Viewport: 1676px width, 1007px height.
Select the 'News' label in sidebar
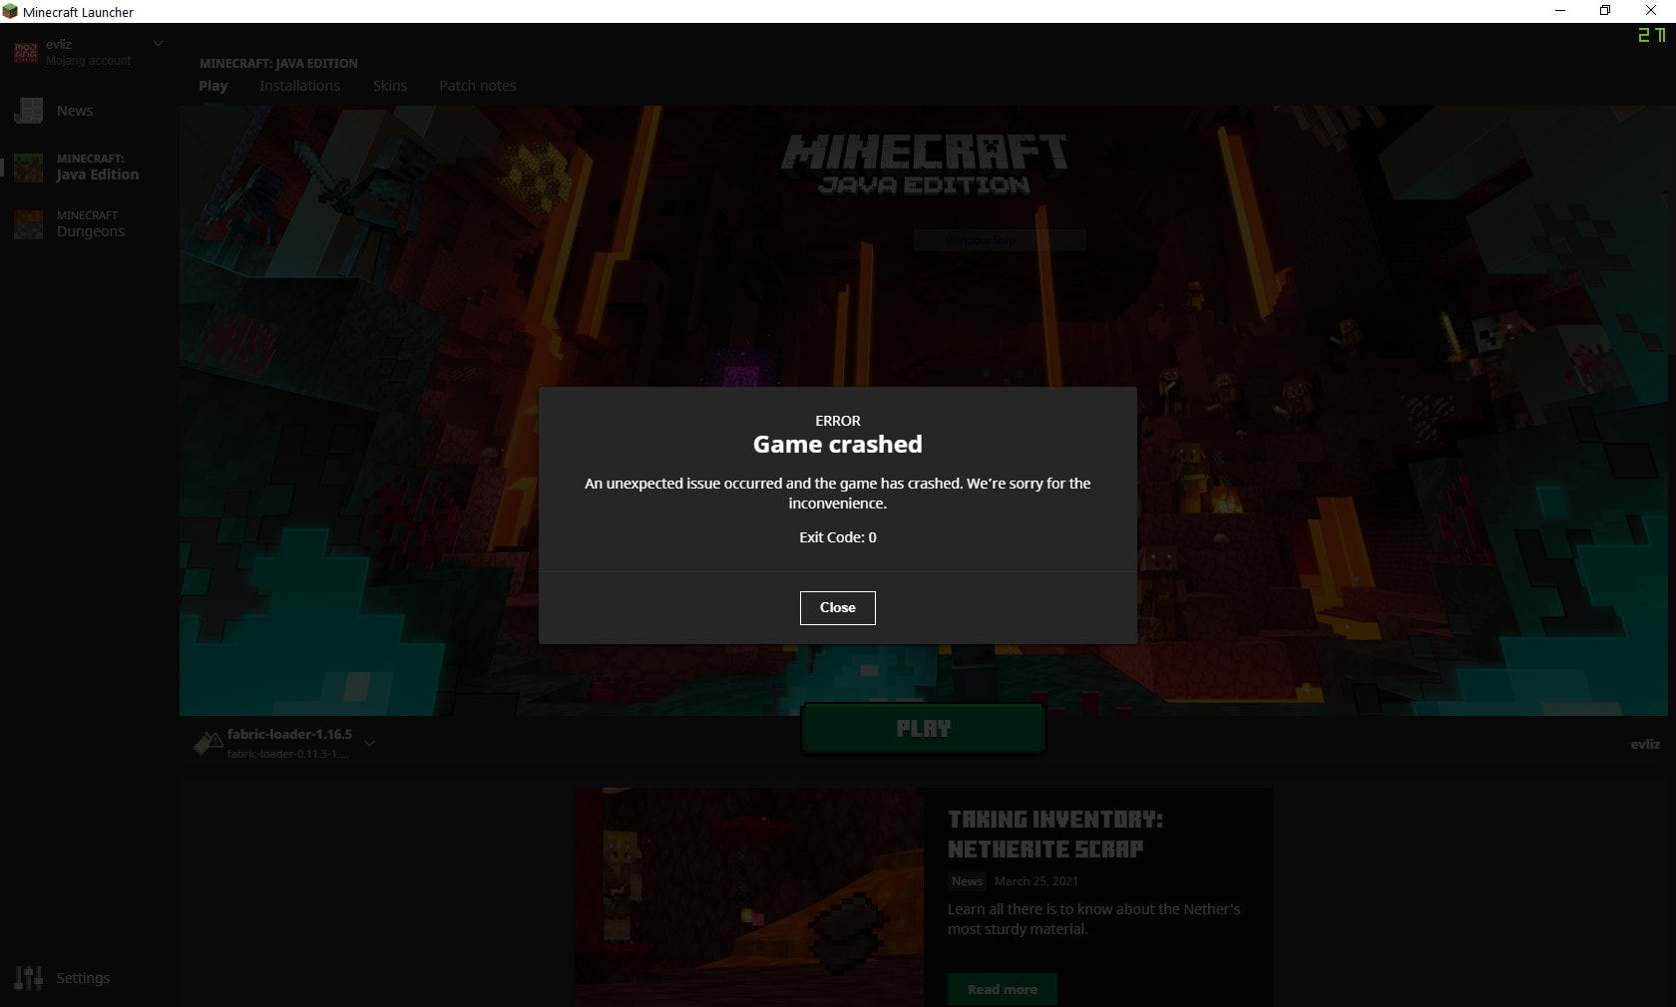[x=75, y=111]
